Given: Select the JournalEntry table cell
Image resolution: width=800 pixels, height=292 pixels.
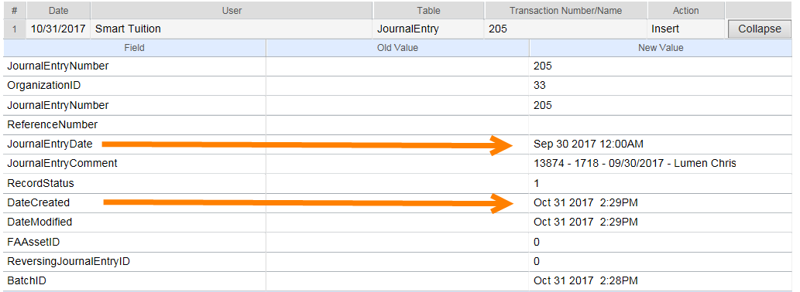Looking at the screenshot, I should click(x=428, y=29).
